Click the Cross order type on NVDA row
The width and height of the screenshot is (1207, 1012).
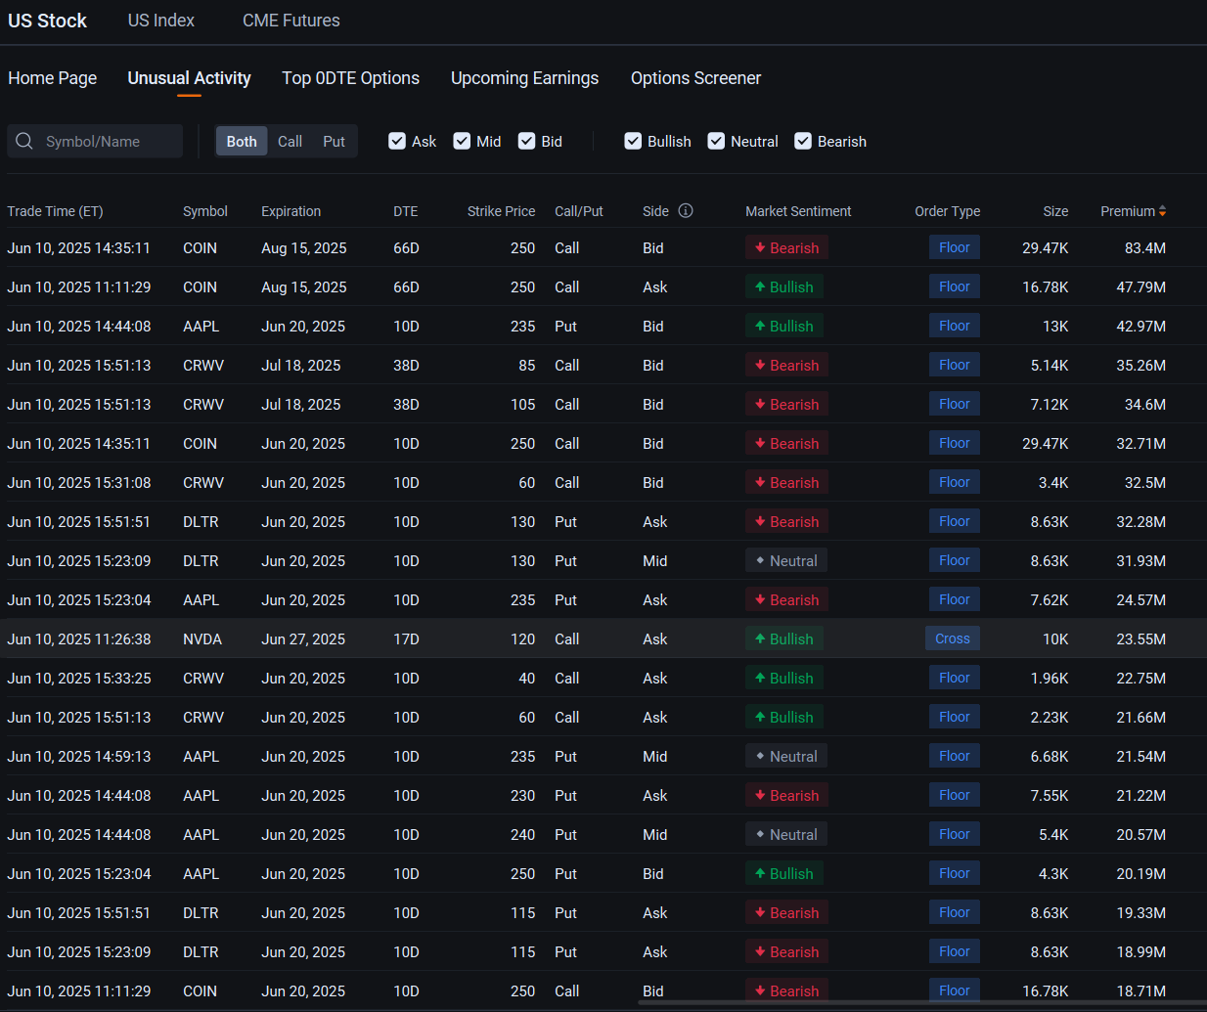(x=953, y=638)
